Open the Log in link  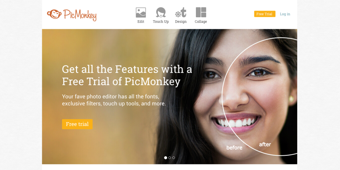(285, 14)
